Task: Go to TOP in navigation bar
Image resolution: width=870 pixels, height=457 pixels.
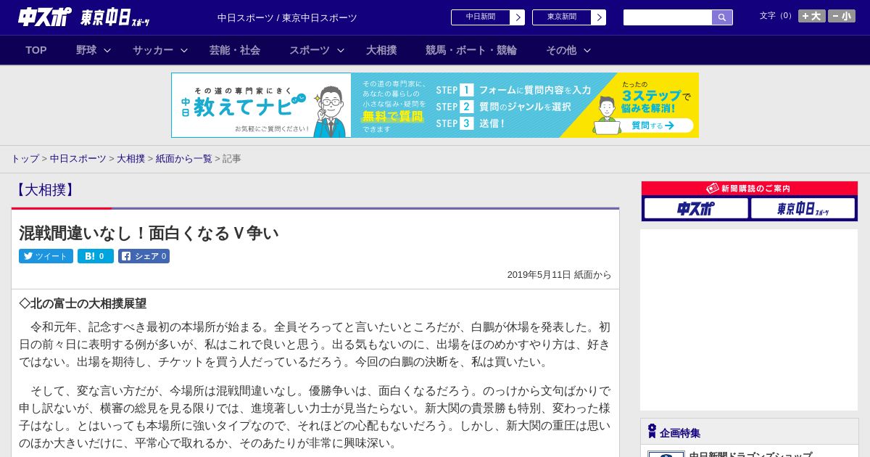Action: (36, 50)
